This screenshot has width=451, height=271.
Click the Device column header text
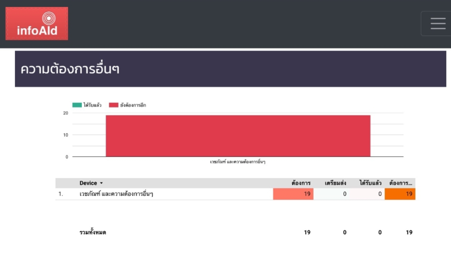tap(88, 183)
